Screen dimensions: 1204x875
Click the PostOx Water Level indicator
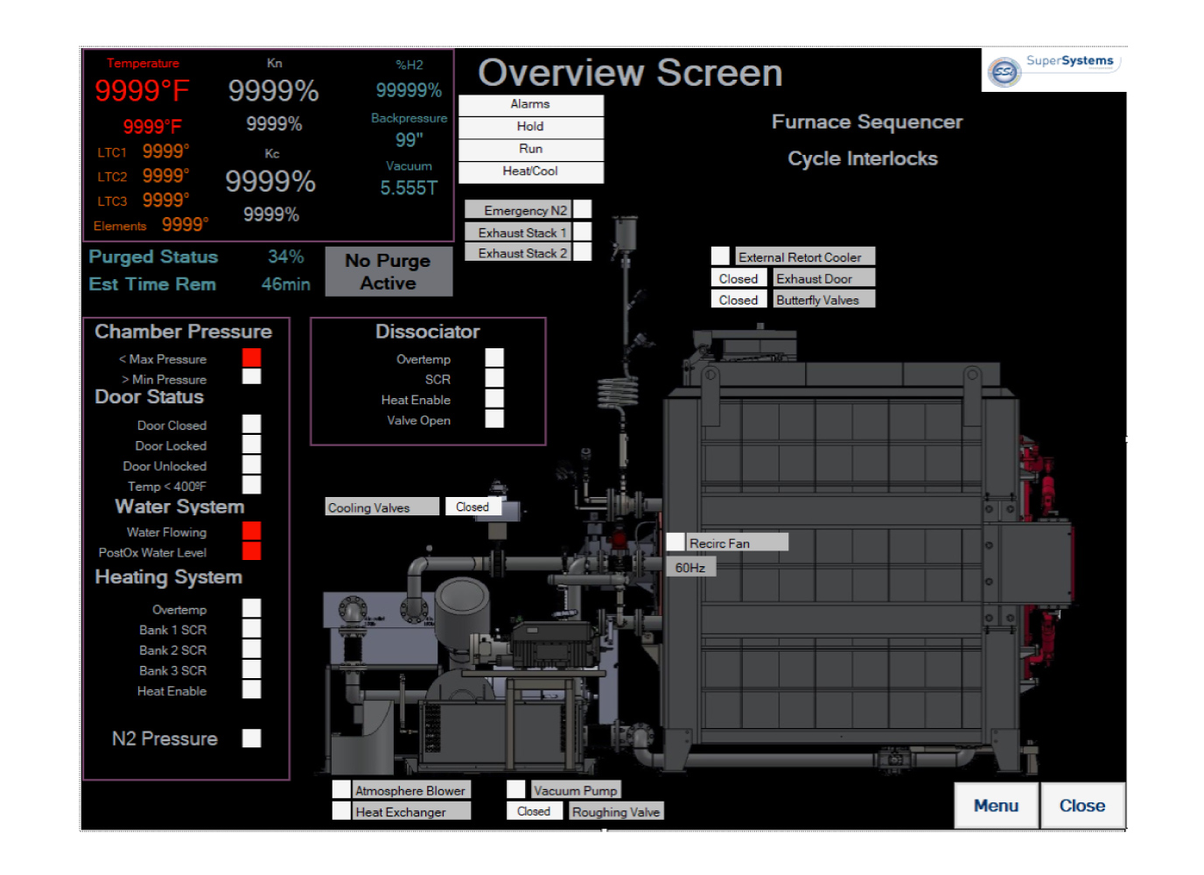pos(251,551)
